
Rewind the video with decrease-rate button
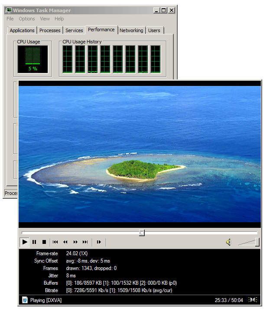coord(65,242)
